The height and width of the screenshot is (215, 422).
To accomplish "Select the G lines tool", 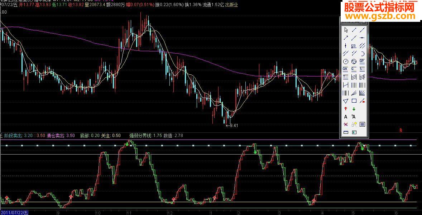I will pyautogui.click(x=354, y=69).
